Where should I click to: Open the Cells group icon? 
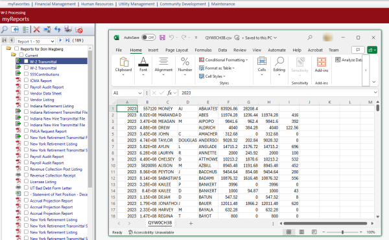[262, 61]
